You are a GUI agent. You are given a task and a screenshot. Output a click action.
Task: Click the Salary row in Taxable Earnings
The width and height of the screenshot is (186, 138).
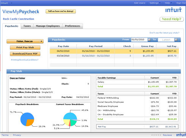[x=137, y=82]
